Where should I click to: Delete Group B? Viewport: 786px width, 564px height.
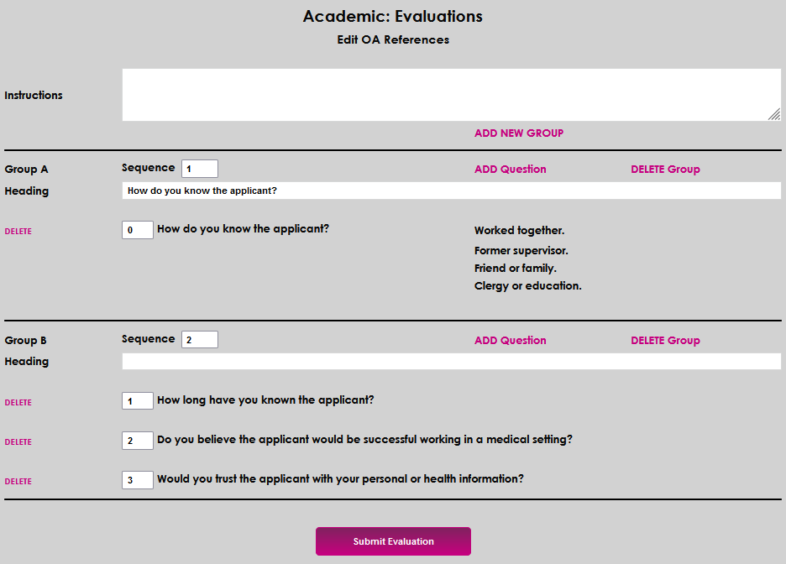[x=665, y=341]
